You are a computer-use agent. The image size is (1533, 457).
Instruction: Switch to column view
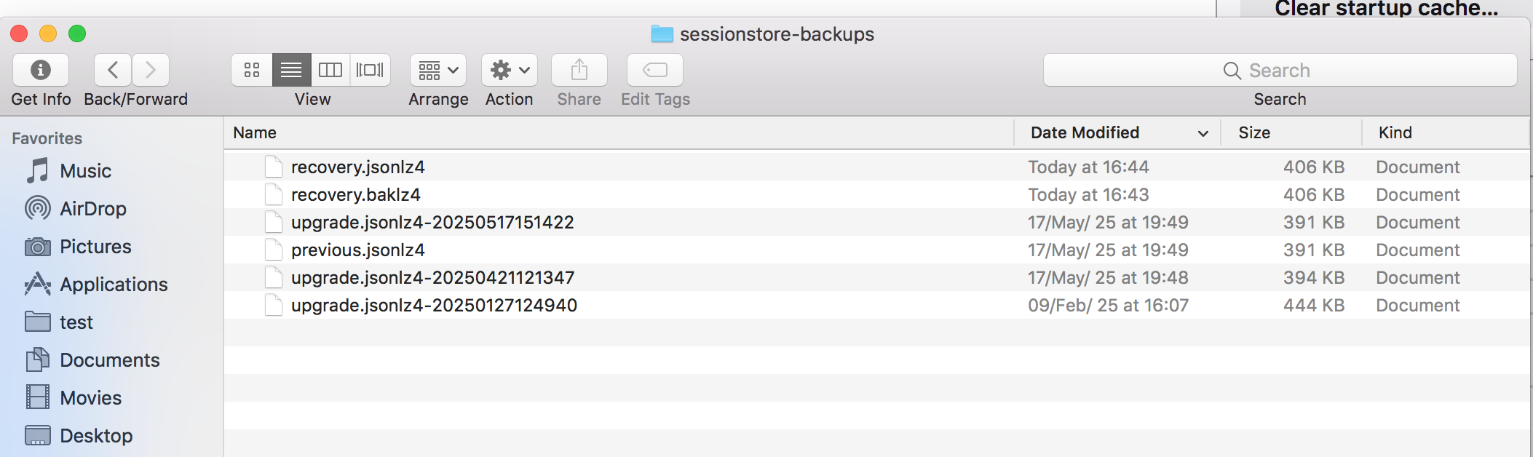point(330,70)
